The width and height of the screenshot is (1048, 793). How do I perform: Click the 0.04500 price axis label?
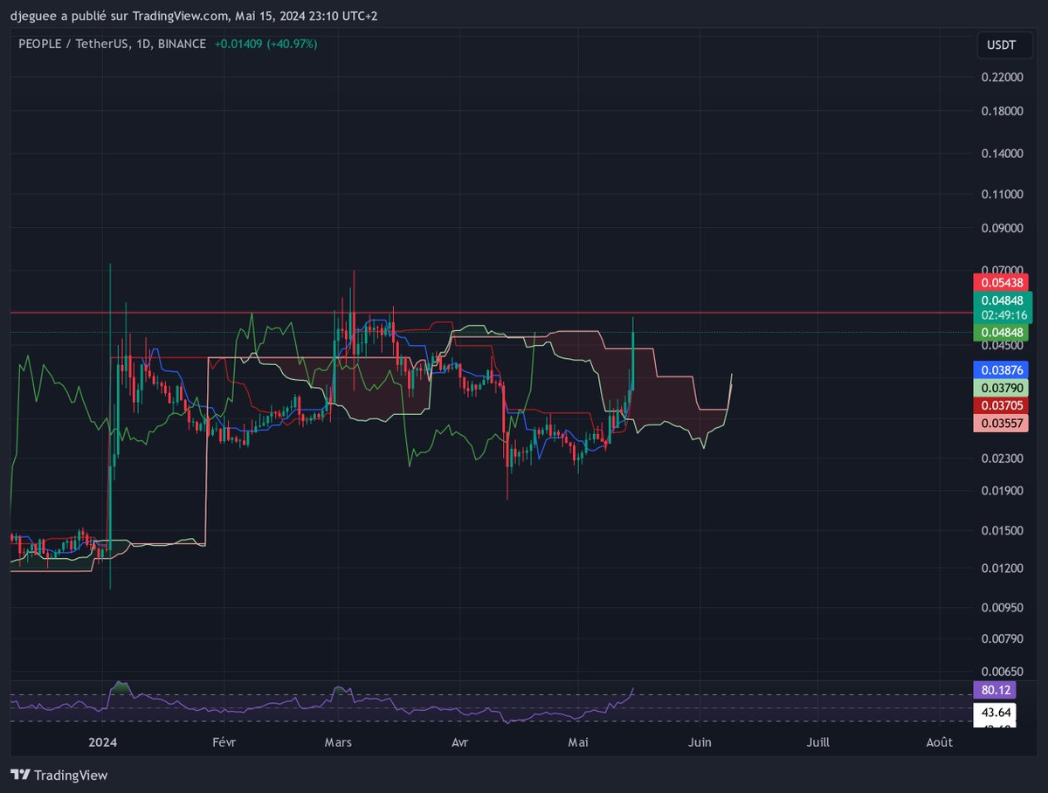pyautogui.click(x=1002, y=345)
